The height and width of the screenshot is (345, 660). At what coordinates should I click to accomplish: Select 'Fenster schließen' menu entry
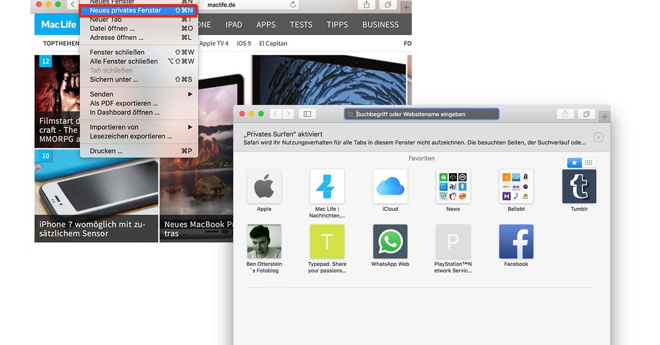pyautogui.click(x=139, y=52)
